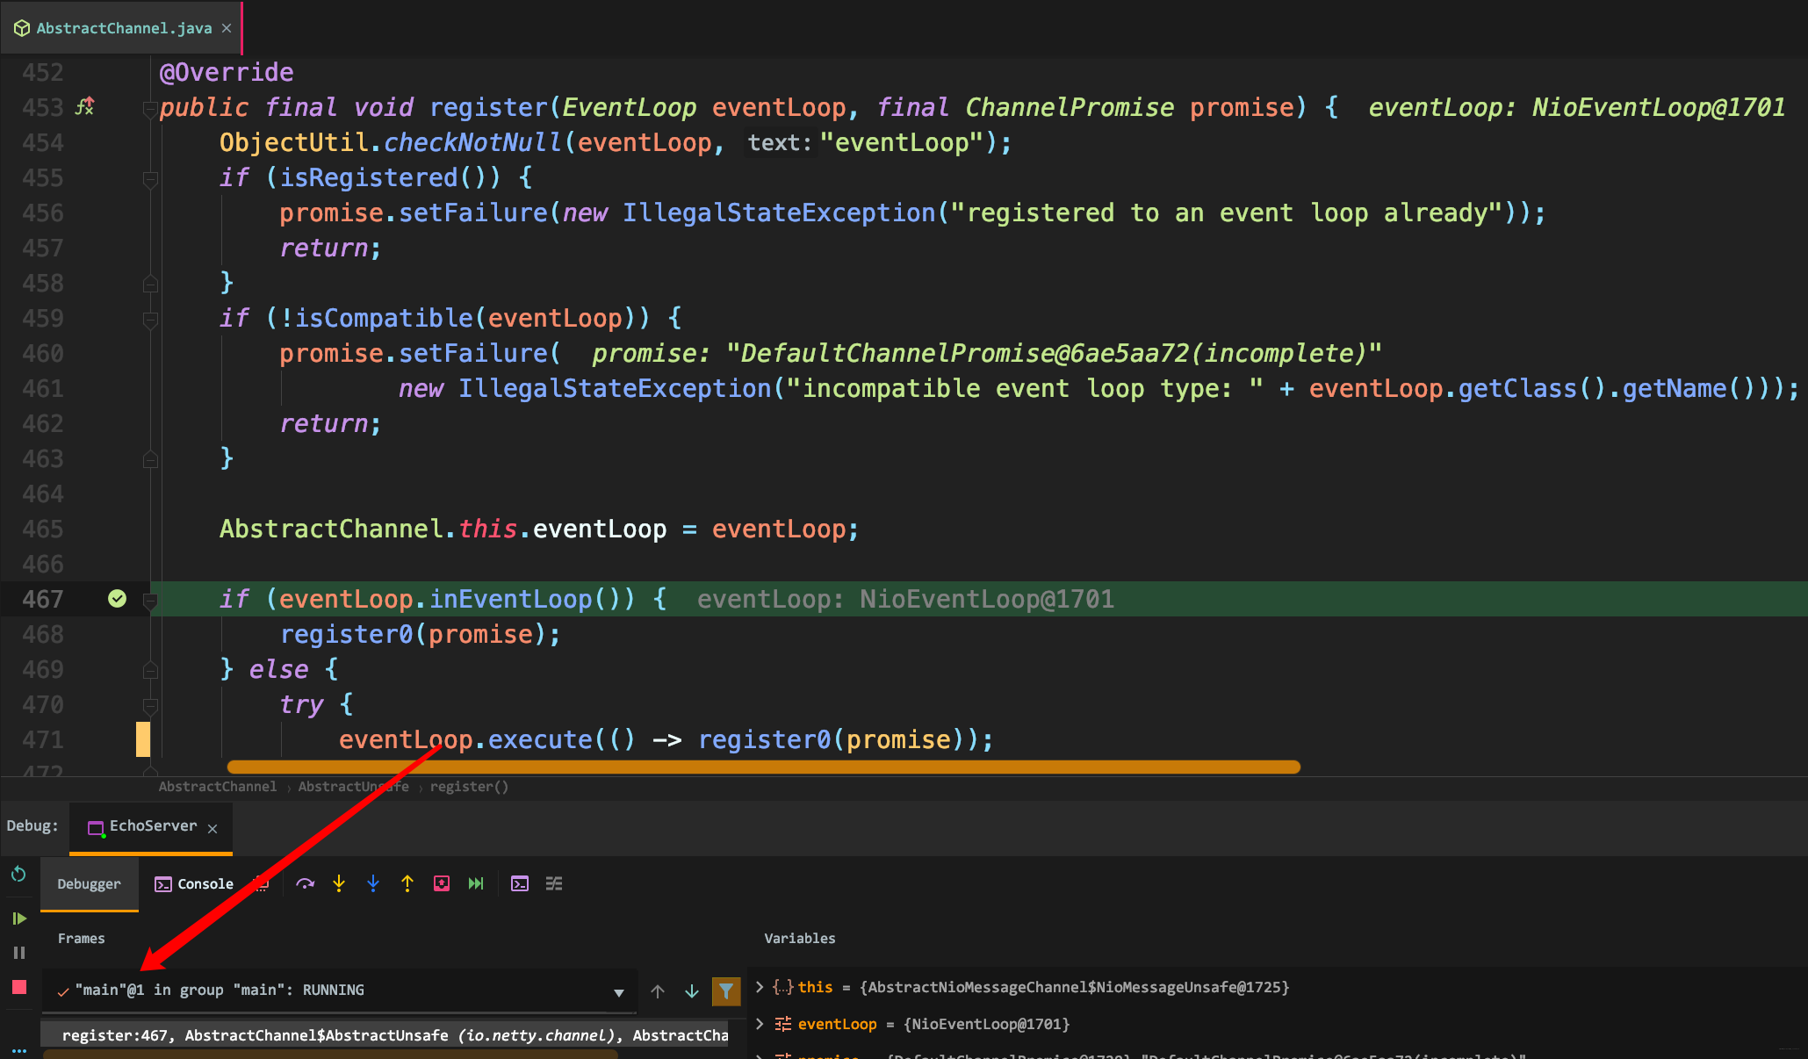Click the Step Over debug icon
Viewport: 1808px width, 1059px height.
click(x=305, y=883)
